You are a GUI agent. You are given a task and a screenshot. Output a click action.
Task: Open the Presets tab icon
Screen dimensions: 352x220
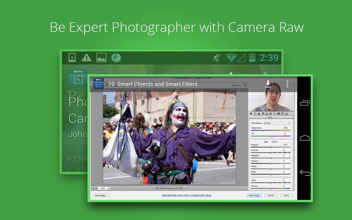282,114
